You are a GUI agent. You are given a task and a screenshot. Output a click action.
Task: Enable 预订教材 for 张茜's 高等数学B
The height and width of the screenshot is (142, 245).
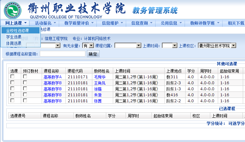[25, 101]
